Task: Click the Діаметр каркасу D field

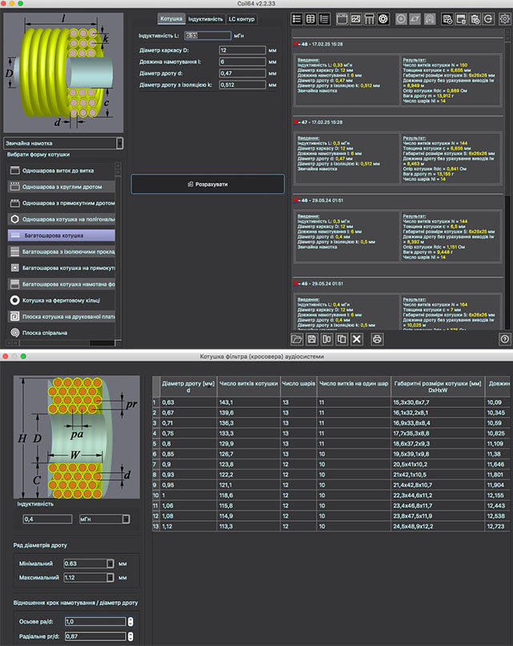Action: [242, 50]
